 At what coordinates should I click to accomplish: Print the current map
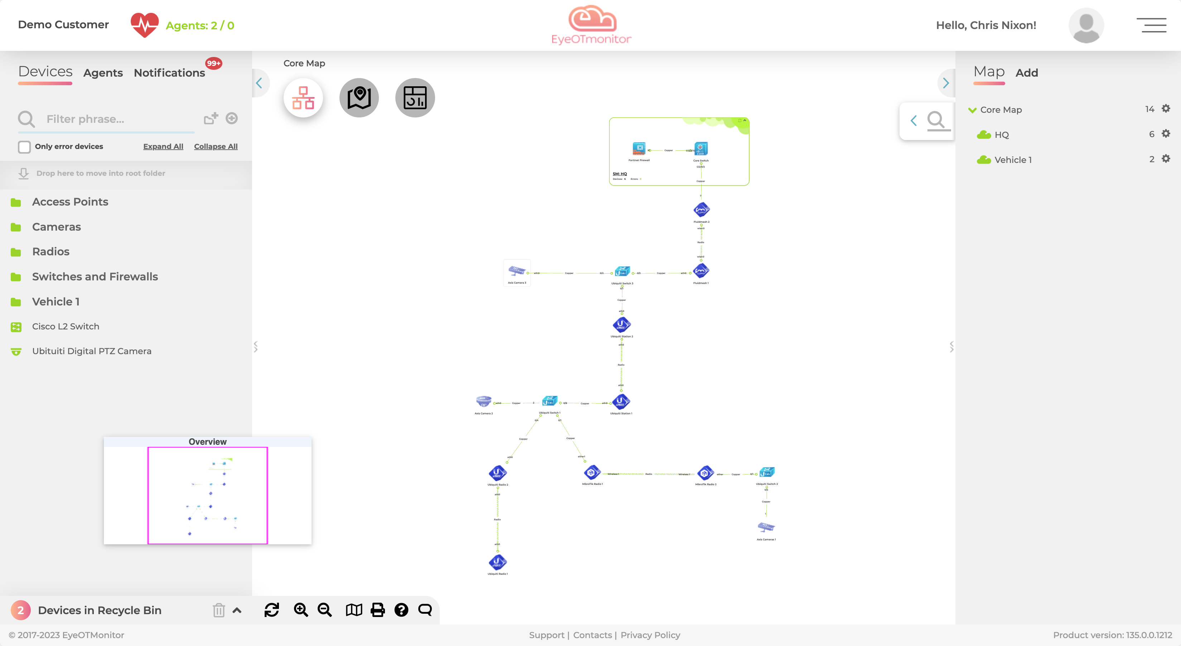click(377, 610)
